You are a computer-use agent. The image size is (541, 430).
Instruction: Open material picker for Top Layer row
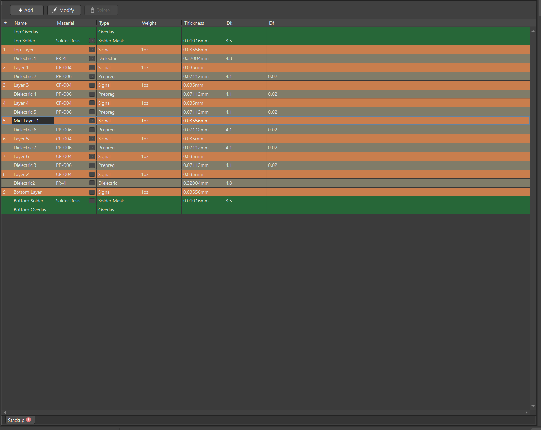click(92, 50)
